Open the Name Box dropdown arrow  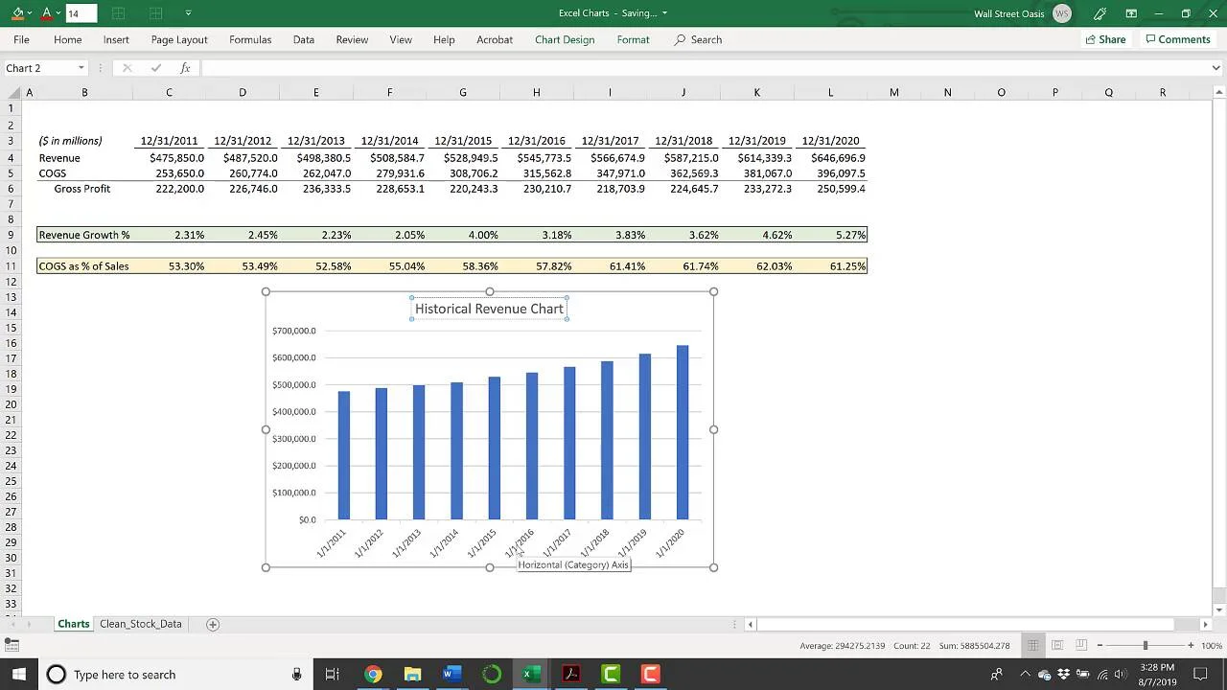pos(81,68)
